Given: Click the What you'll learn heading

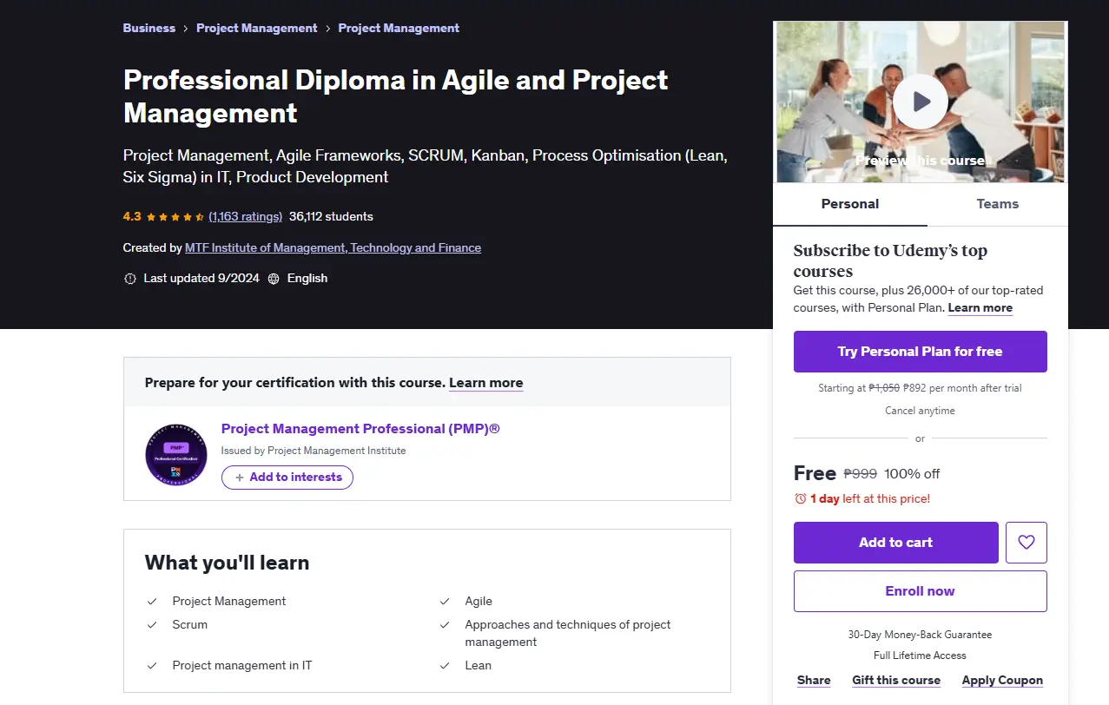Looking at the screenshot, I should pyautogui.click(x=228, y=563).
